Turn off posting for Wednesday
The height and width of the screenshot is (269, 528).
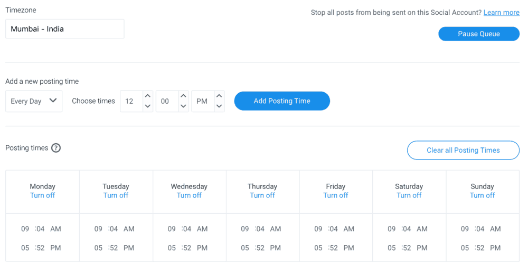click(189, 195)
